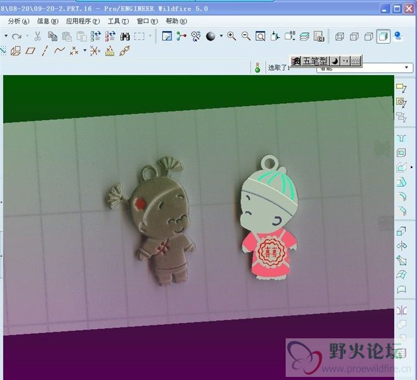Click the dashed selection box icon

pos(139,36)
